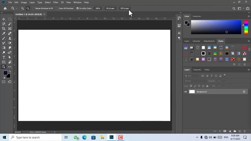Select the Elliptical Marquee tool
The width and height of the screenshot is (251, 141).
(x=10, y=19)
